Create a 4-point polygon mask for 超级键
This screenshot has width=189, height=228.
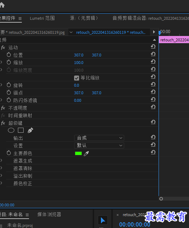pos(21,130)
